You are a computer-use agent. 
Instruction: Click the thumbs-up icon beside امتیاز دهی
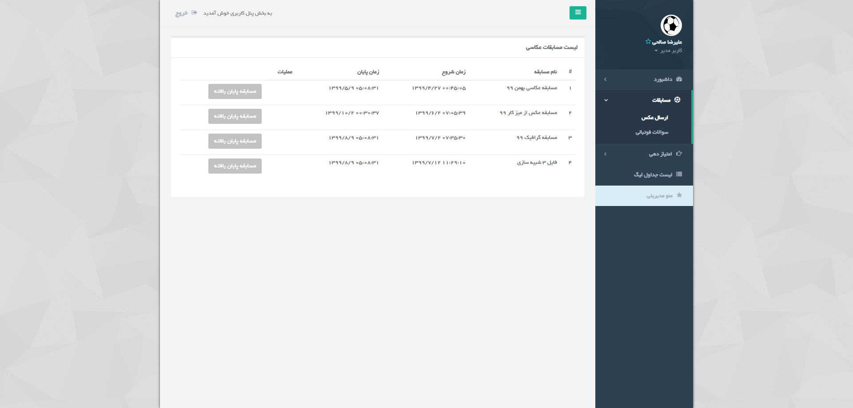(x=679, y=154)
